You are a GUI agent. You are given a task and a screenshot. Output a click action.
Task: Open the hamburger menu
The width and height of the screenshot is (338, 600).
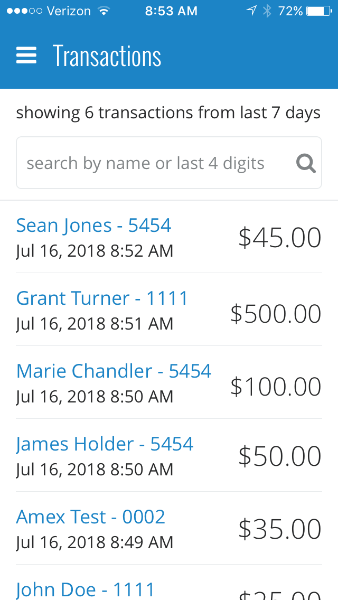tap(26, 55)
